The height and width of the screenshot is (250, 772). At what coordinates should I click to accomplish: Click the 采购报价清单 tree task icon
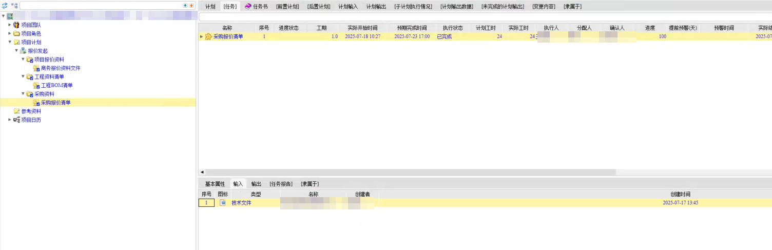pyautogui.click(x=36, y=103)
